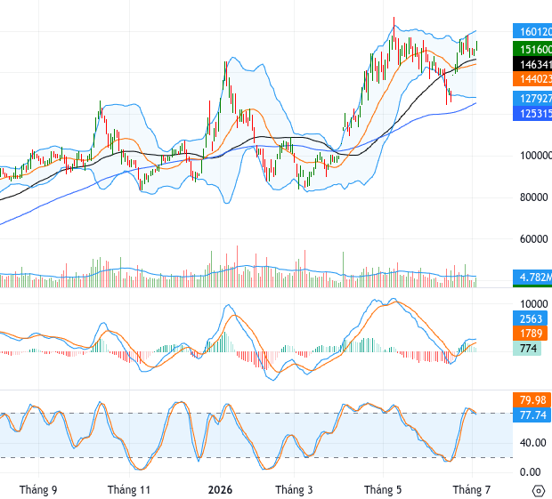Select the orange 144023 moving average label
552x499 pixels.
pyautogui.click(x=532, y=79)
